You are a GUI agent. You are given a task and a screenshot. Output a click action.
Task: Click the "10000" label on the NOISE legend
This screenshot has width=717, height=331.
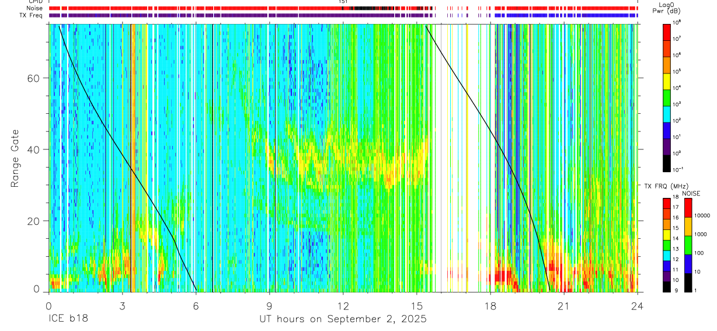pos(704,216)
